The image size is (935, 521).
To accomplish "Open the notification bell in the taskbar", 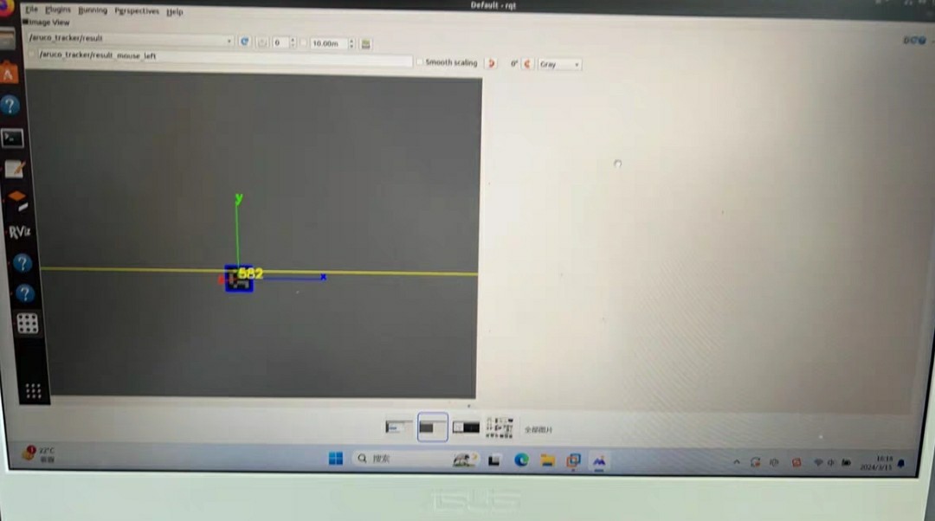I will pyautogui.click(x=901, y=463).
